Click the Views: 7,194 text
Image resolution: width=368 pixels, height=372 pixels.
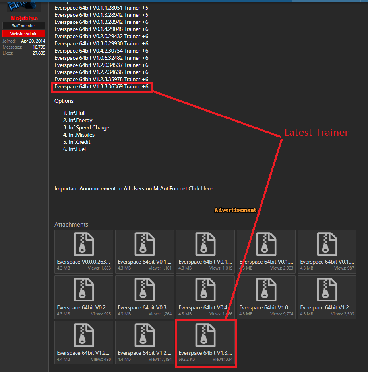(x=160, y=359)
